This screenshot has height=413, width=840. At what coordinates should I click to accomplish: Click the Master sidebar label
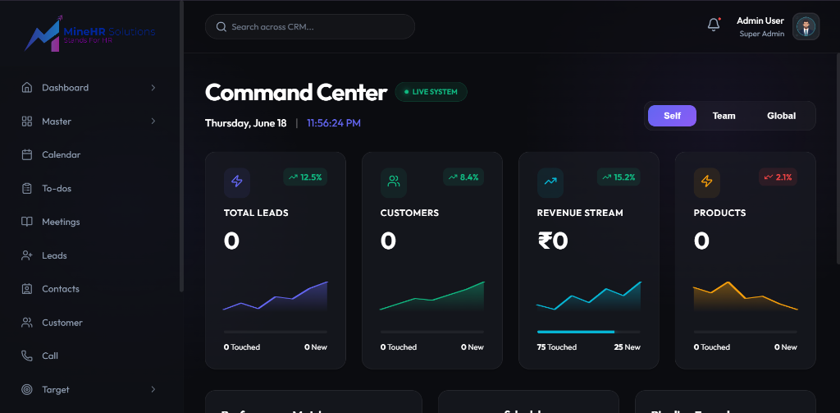point(57,122)
